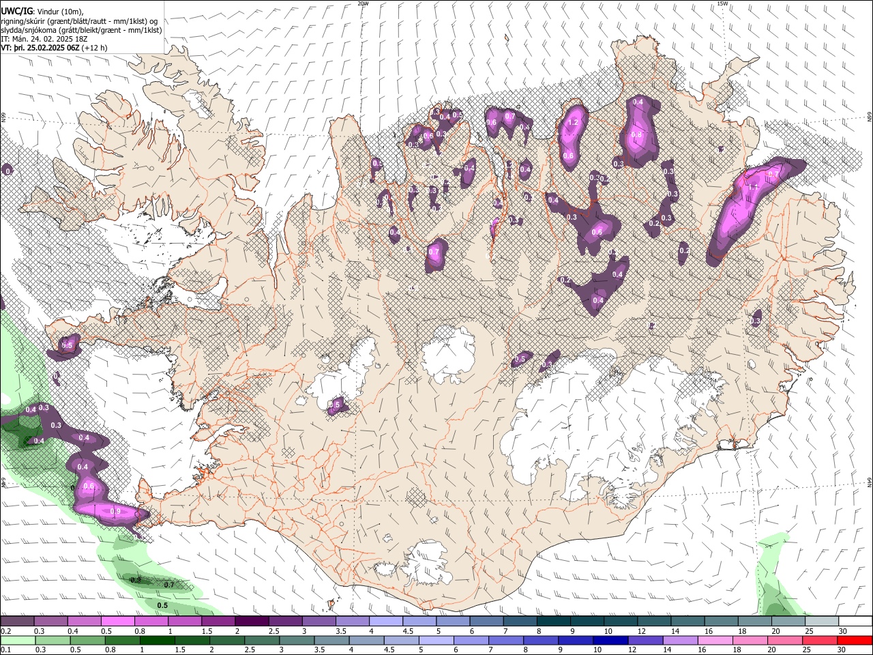Pick the bright red 30 swatch in rain legend

855,640
